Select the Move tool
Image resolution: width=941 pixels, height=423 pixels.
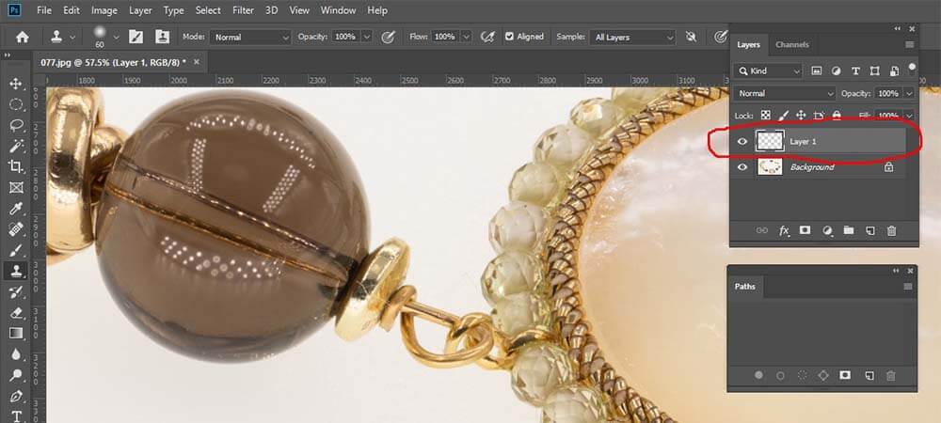[x=16, y=84]
